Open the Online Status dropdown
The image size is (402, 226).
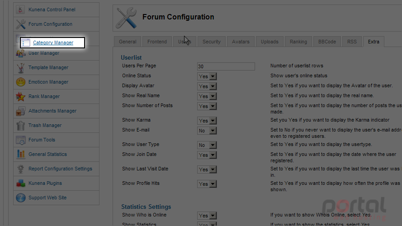(207, 76)
